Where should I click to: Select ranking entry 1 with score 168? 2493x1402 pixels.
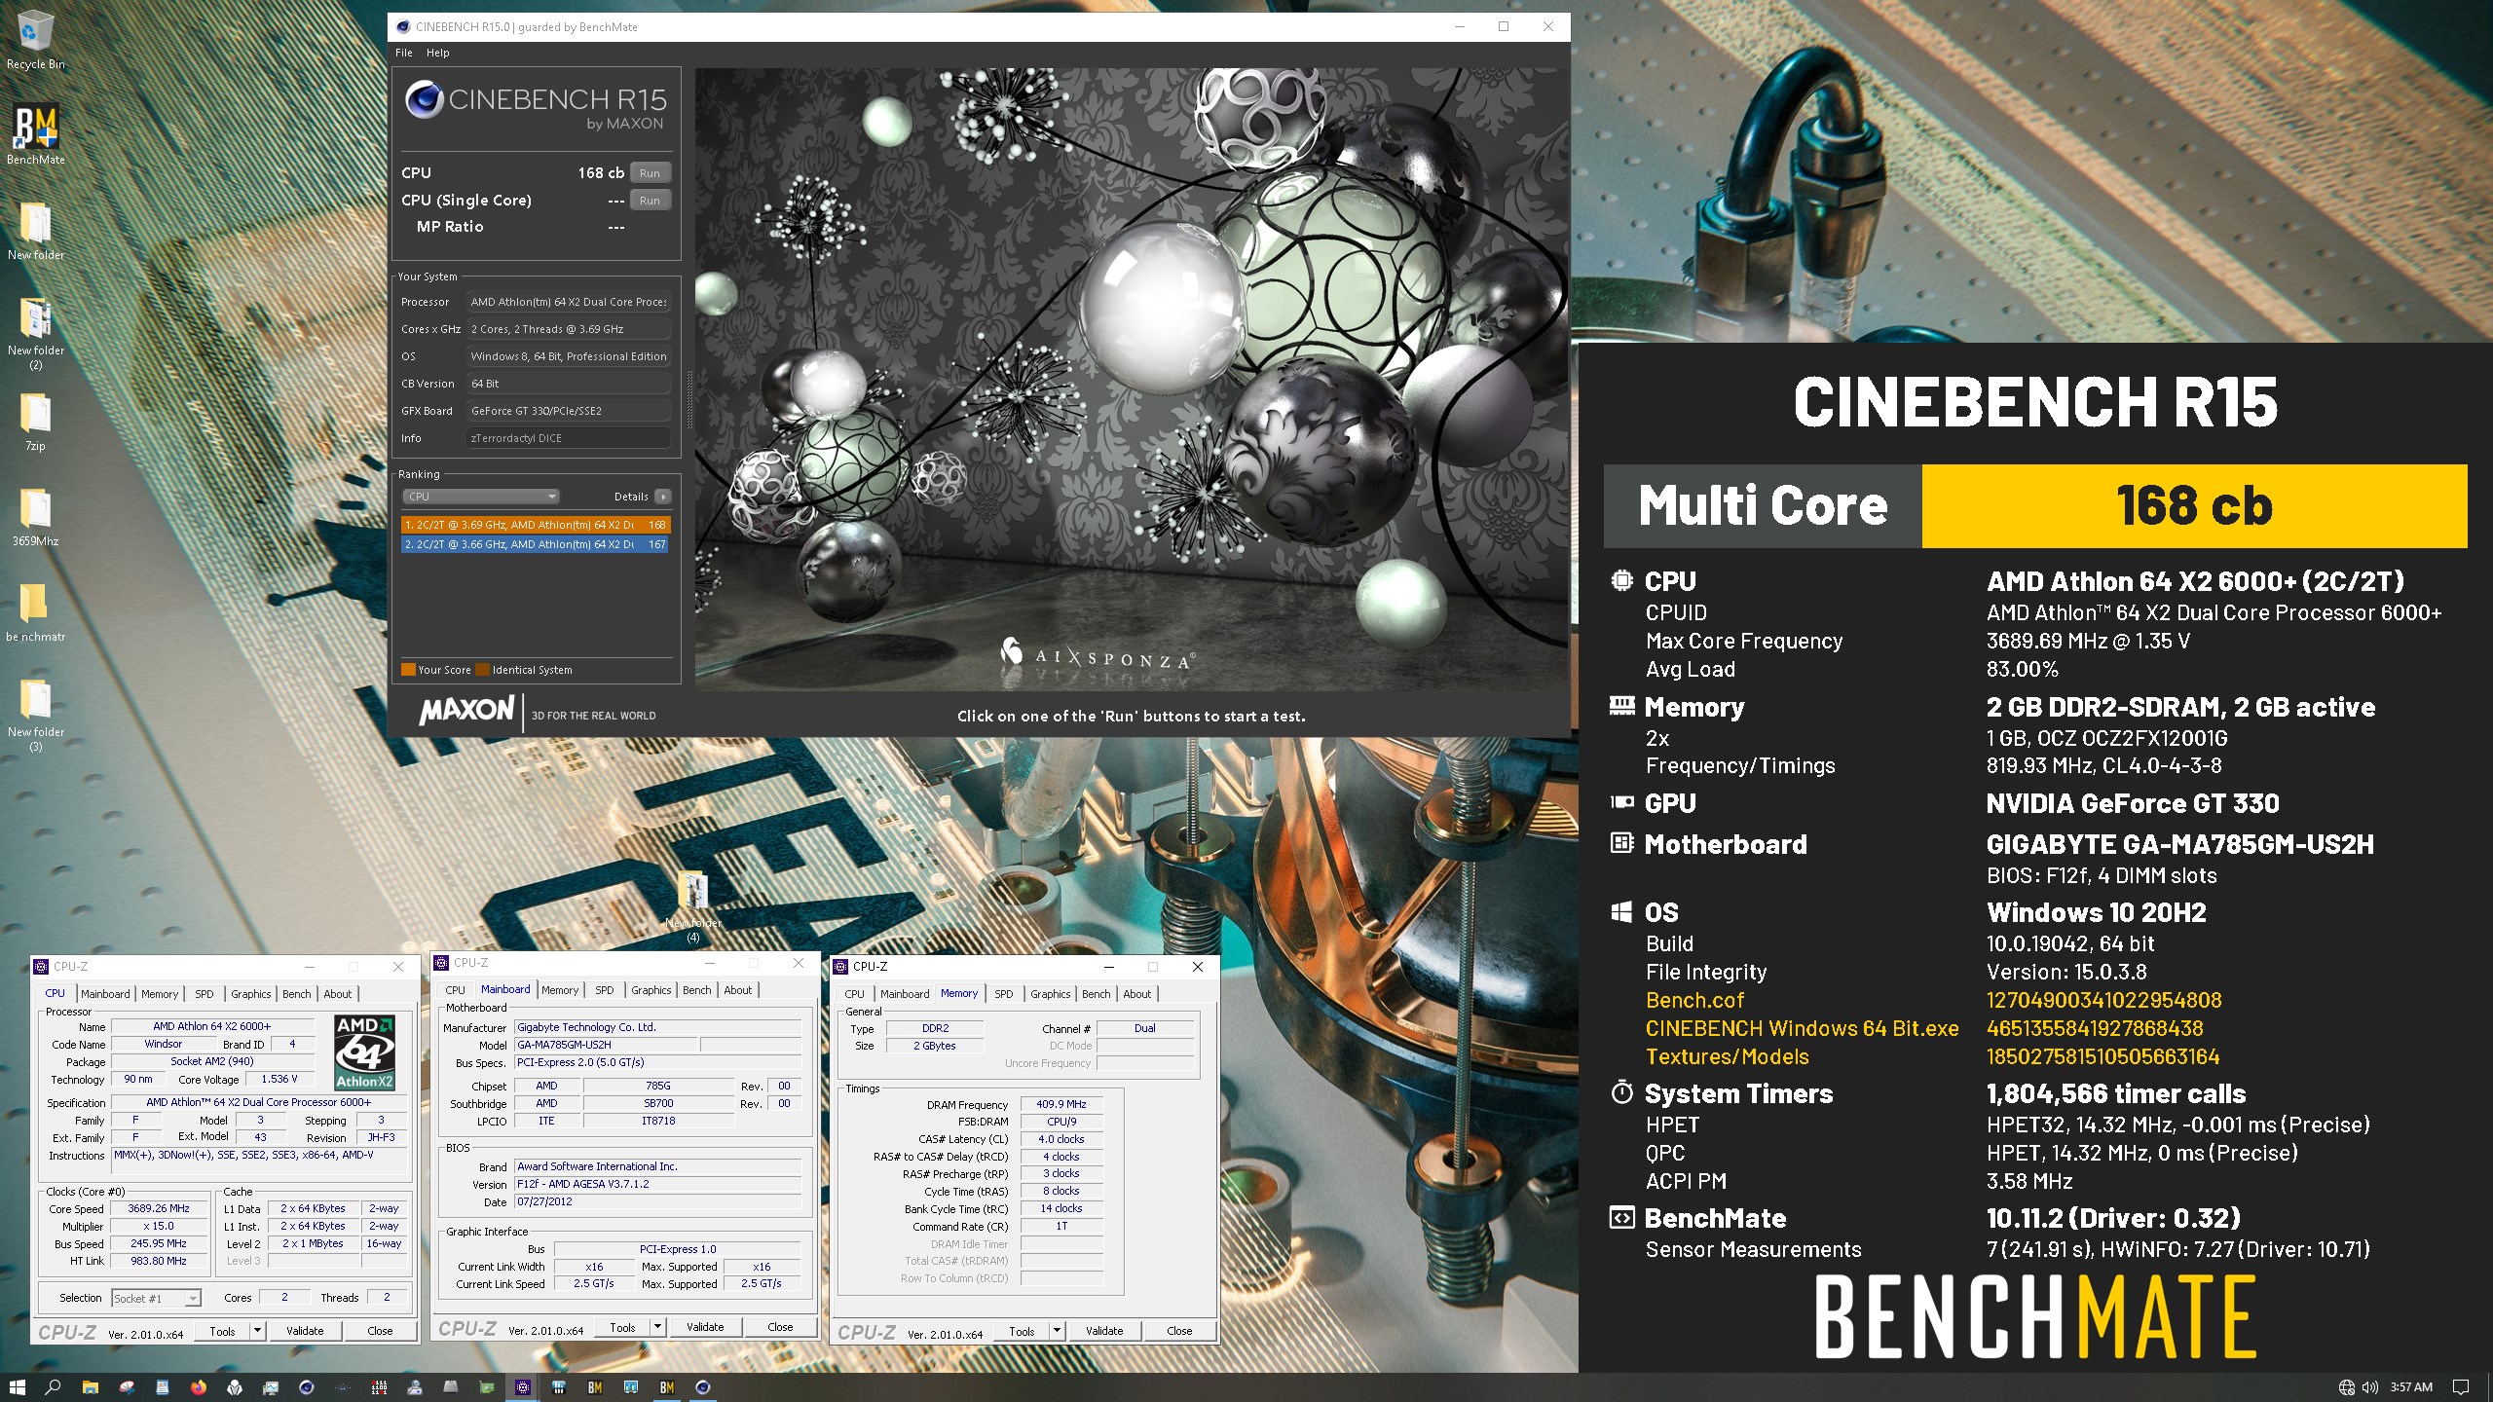click(536, 525)
